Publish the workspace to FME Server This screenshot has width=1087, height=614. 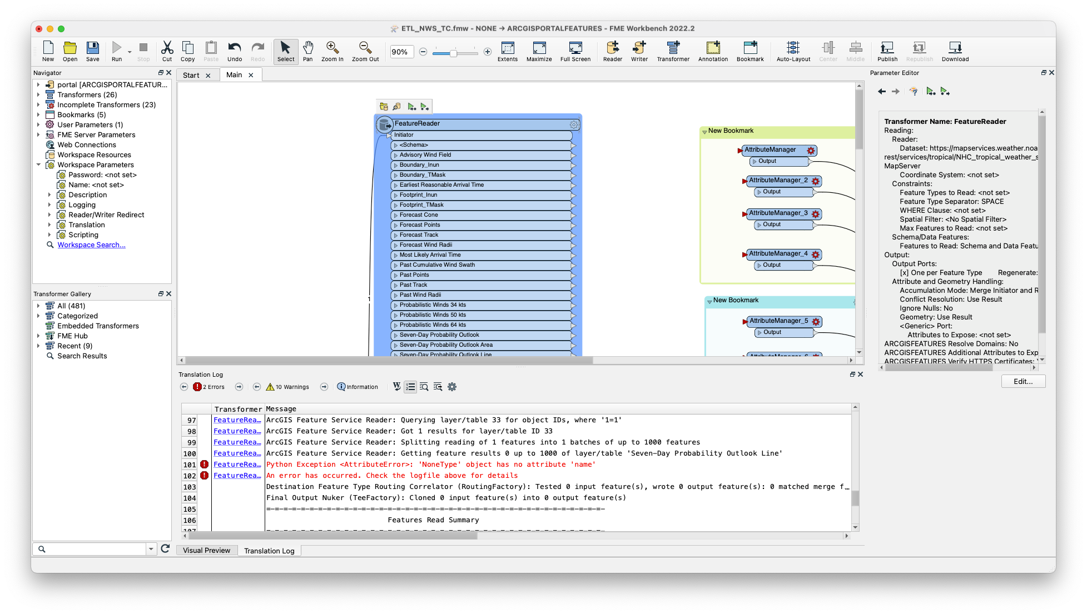[887, 51]
